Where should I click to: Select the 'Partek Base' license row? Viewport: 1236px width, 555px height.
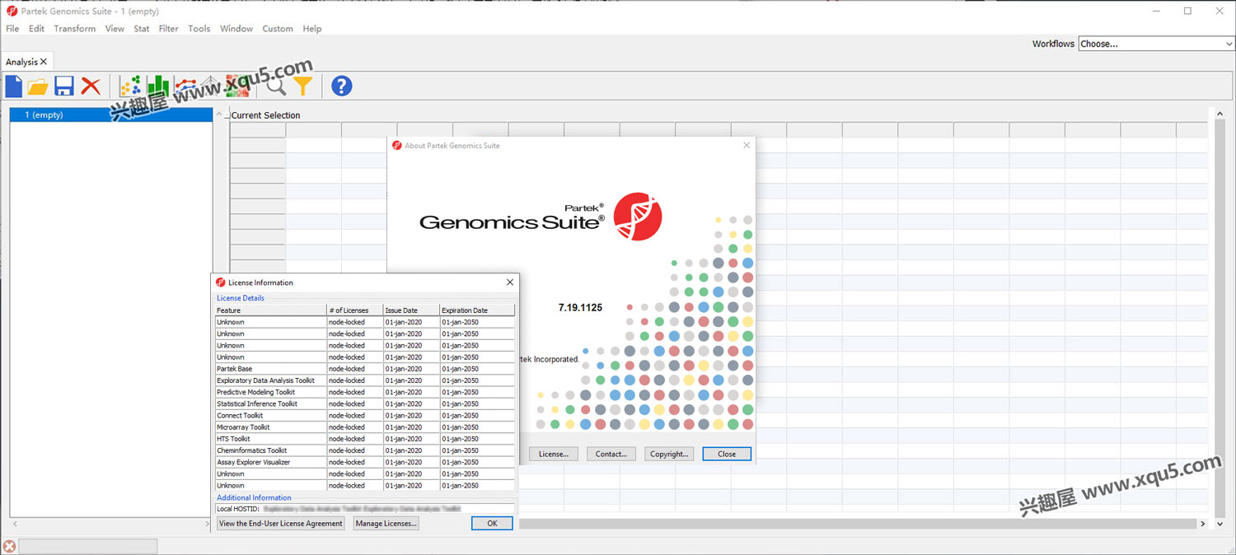point(365,369)
